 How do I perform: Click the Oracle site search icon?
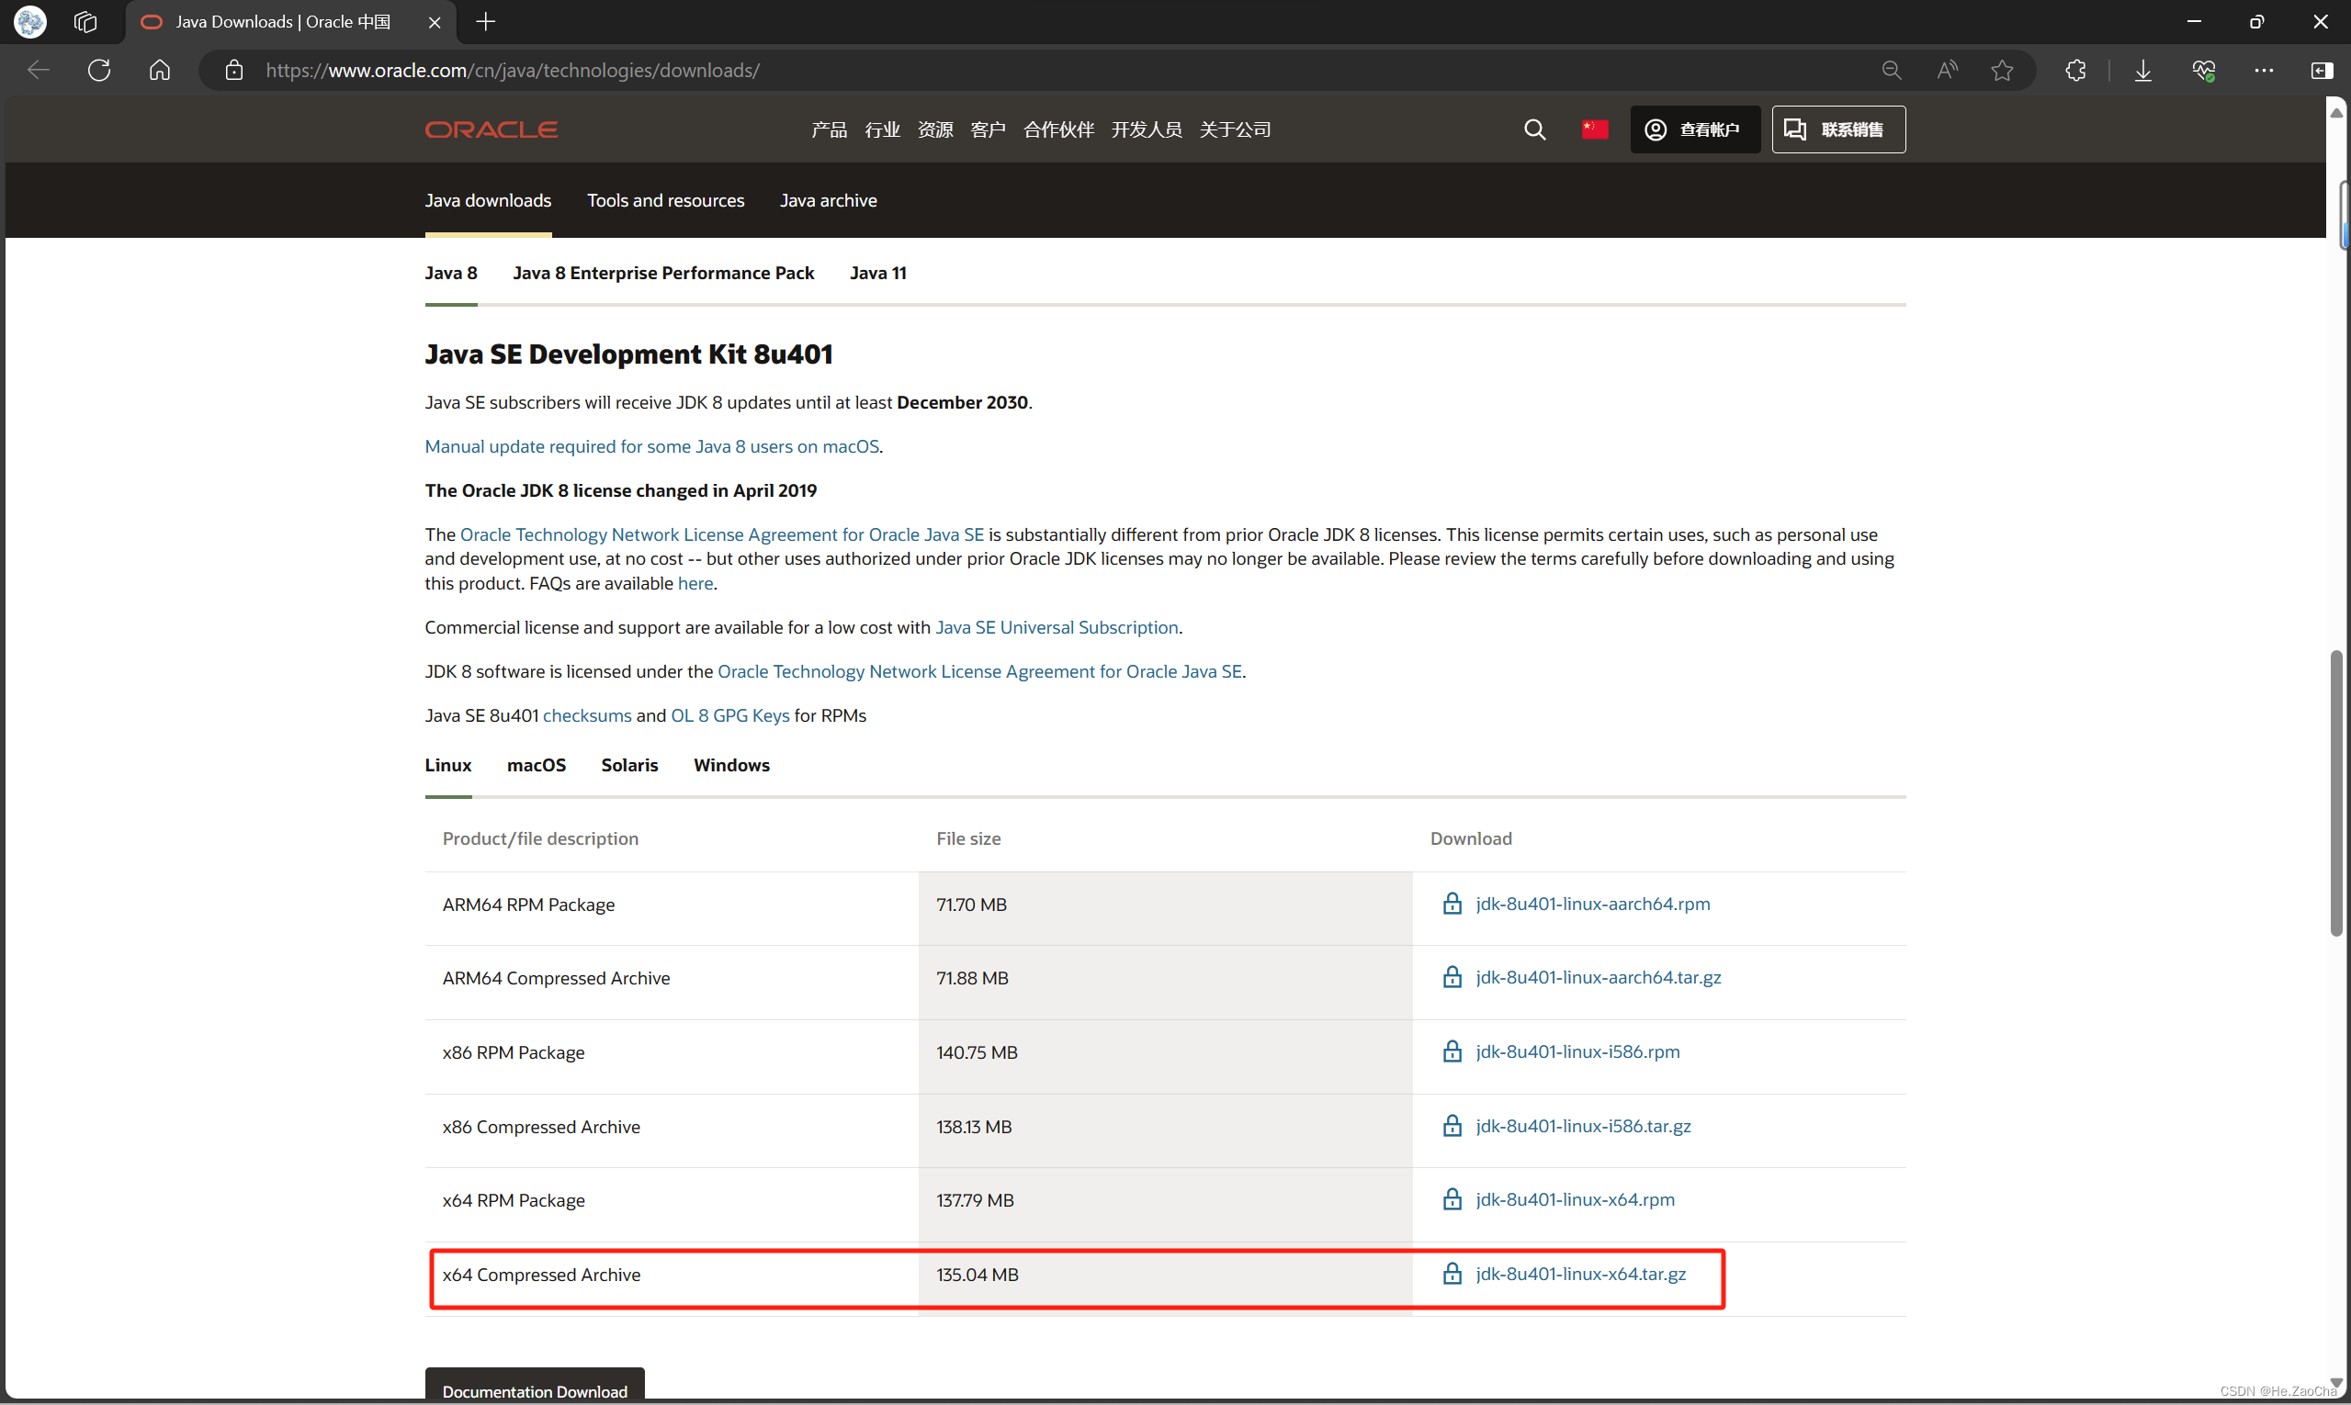coord(1534,129)
